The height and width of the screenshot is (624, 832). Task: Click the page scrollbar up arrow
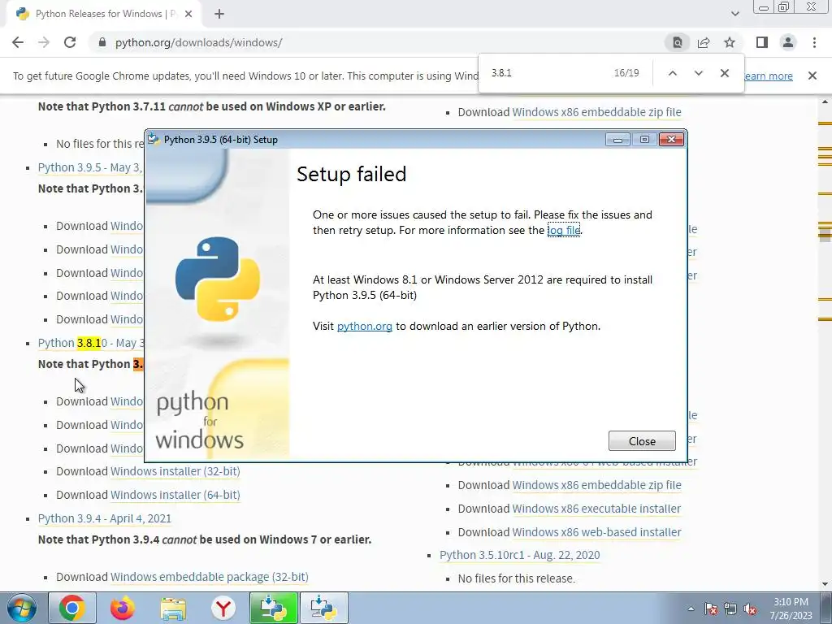click(825, 102)
